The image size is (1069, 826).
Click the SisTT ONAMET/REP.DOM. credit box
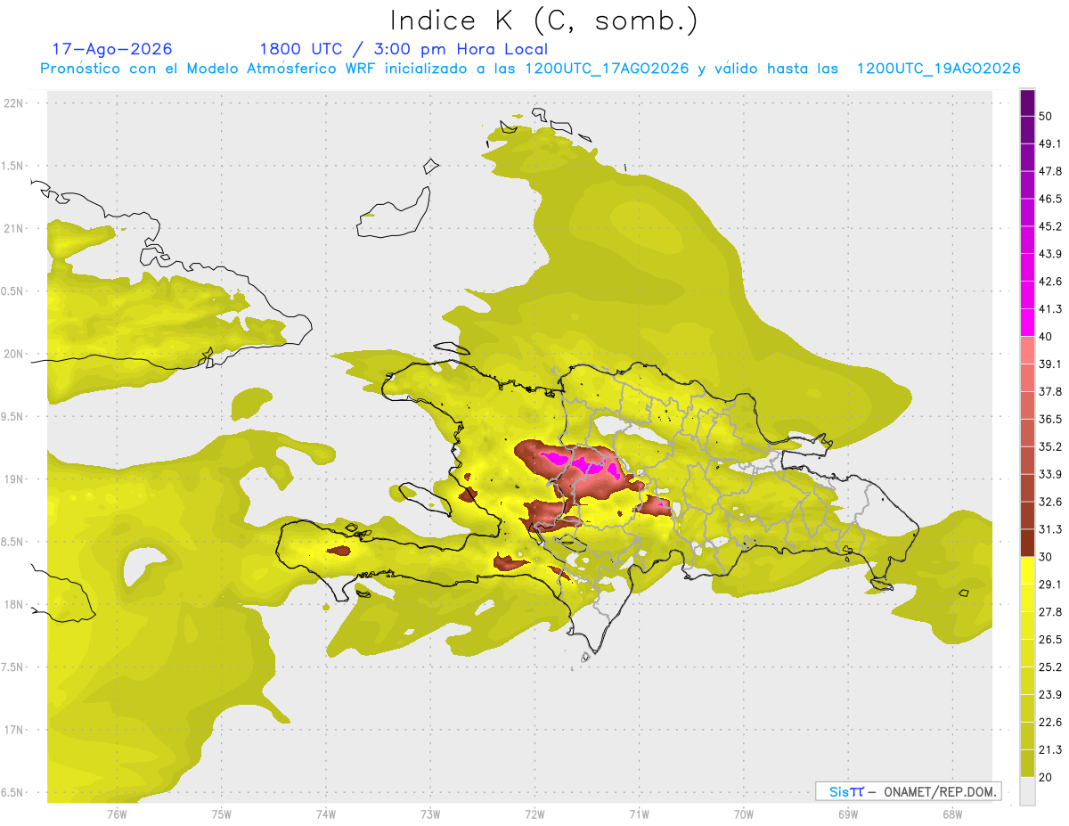pos(908,791)
